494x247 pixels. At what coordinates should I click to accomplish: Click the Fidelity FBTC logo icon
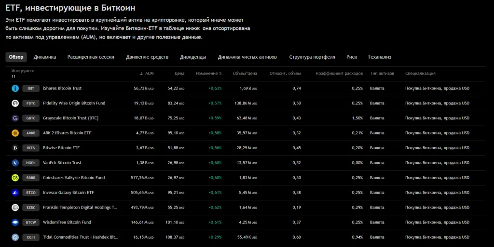coord(15,103)
